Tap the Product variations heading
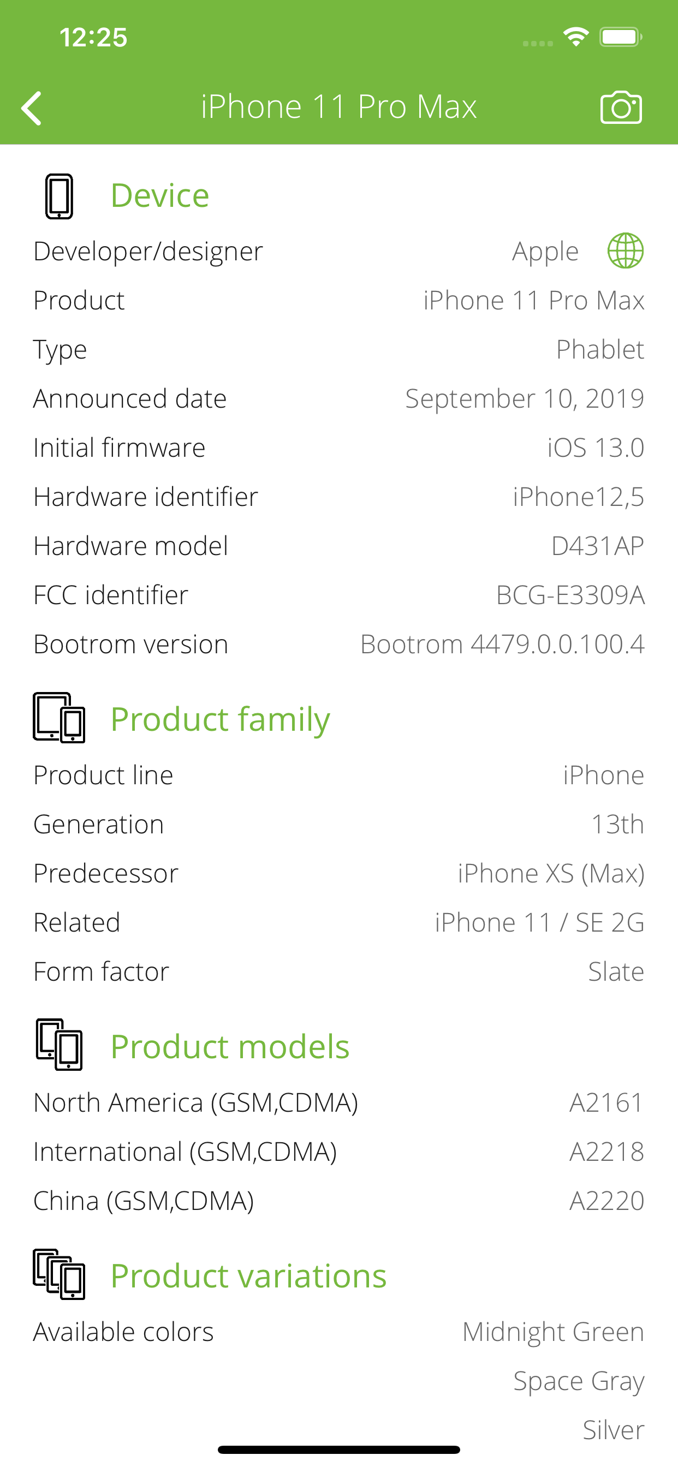The width and height of the screenshot is (678, 1467). [248, 1275]
